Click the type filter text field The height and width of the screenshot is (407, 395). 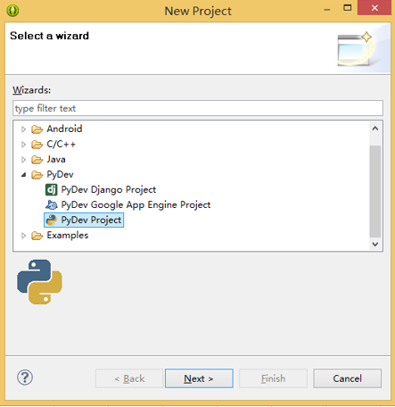pyautogui.click(x=198, y=108)
